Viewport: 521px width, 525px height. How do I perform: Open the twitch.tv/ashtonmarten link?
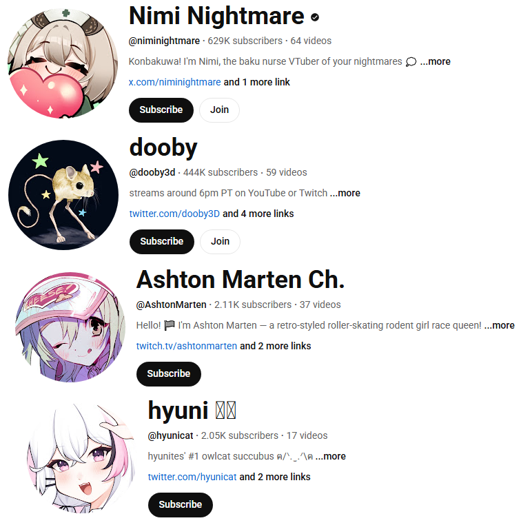point(187,346)
